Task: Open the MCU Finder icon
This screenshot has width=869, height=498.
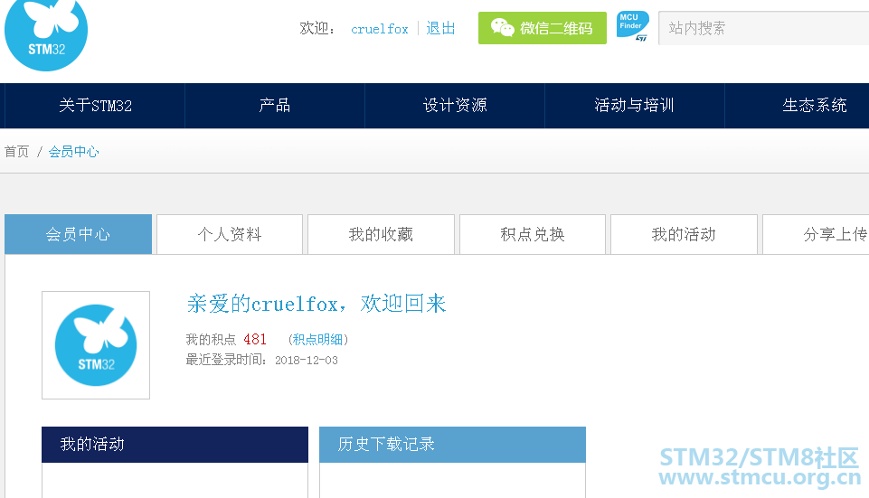Action: pyautogui.click(x=632, y=26)
